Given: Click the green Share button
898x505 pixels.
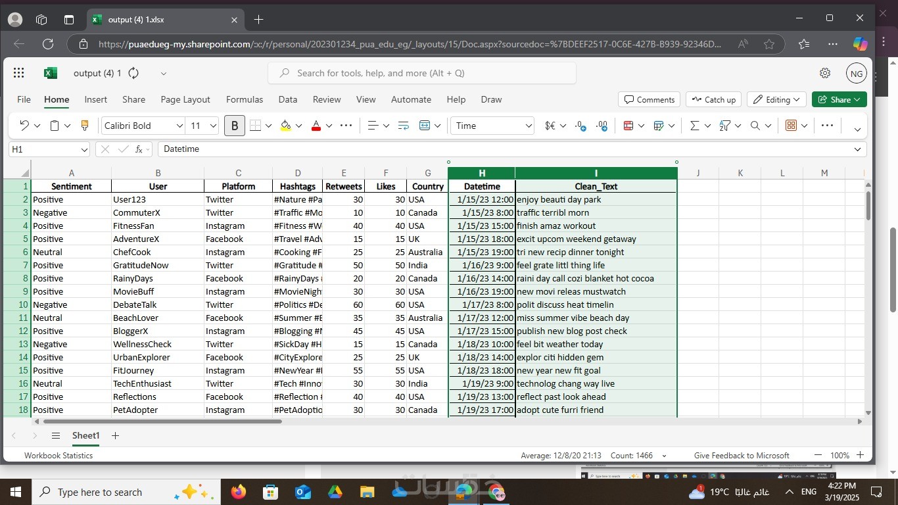Looking at the screenshot, I should (839, 99).
